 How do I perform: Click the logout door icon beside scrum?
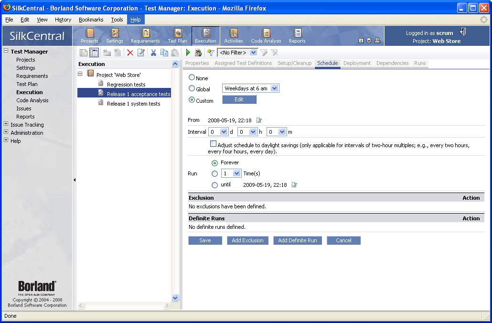(x=463, y=32)
